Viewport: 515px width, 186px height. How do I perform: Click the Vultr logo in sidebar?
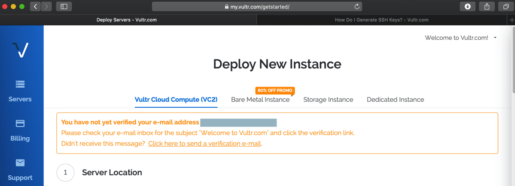tap(20, 50)
